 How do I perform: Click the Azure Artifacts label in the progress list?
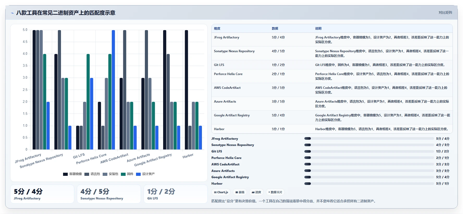pyautogui.click(x=223, y=171)
